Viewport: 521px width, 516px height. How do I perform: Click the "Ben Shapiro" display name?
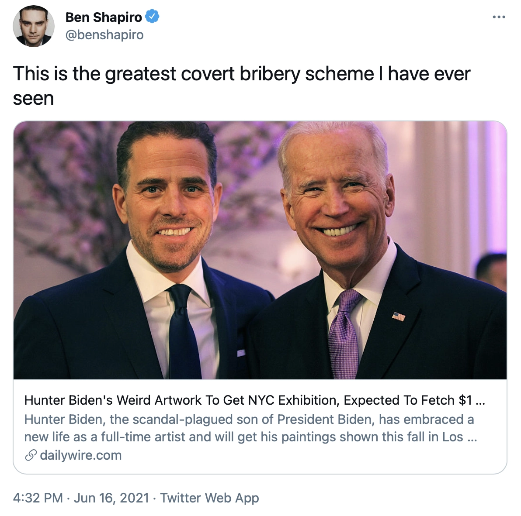[x=104, y=17]
